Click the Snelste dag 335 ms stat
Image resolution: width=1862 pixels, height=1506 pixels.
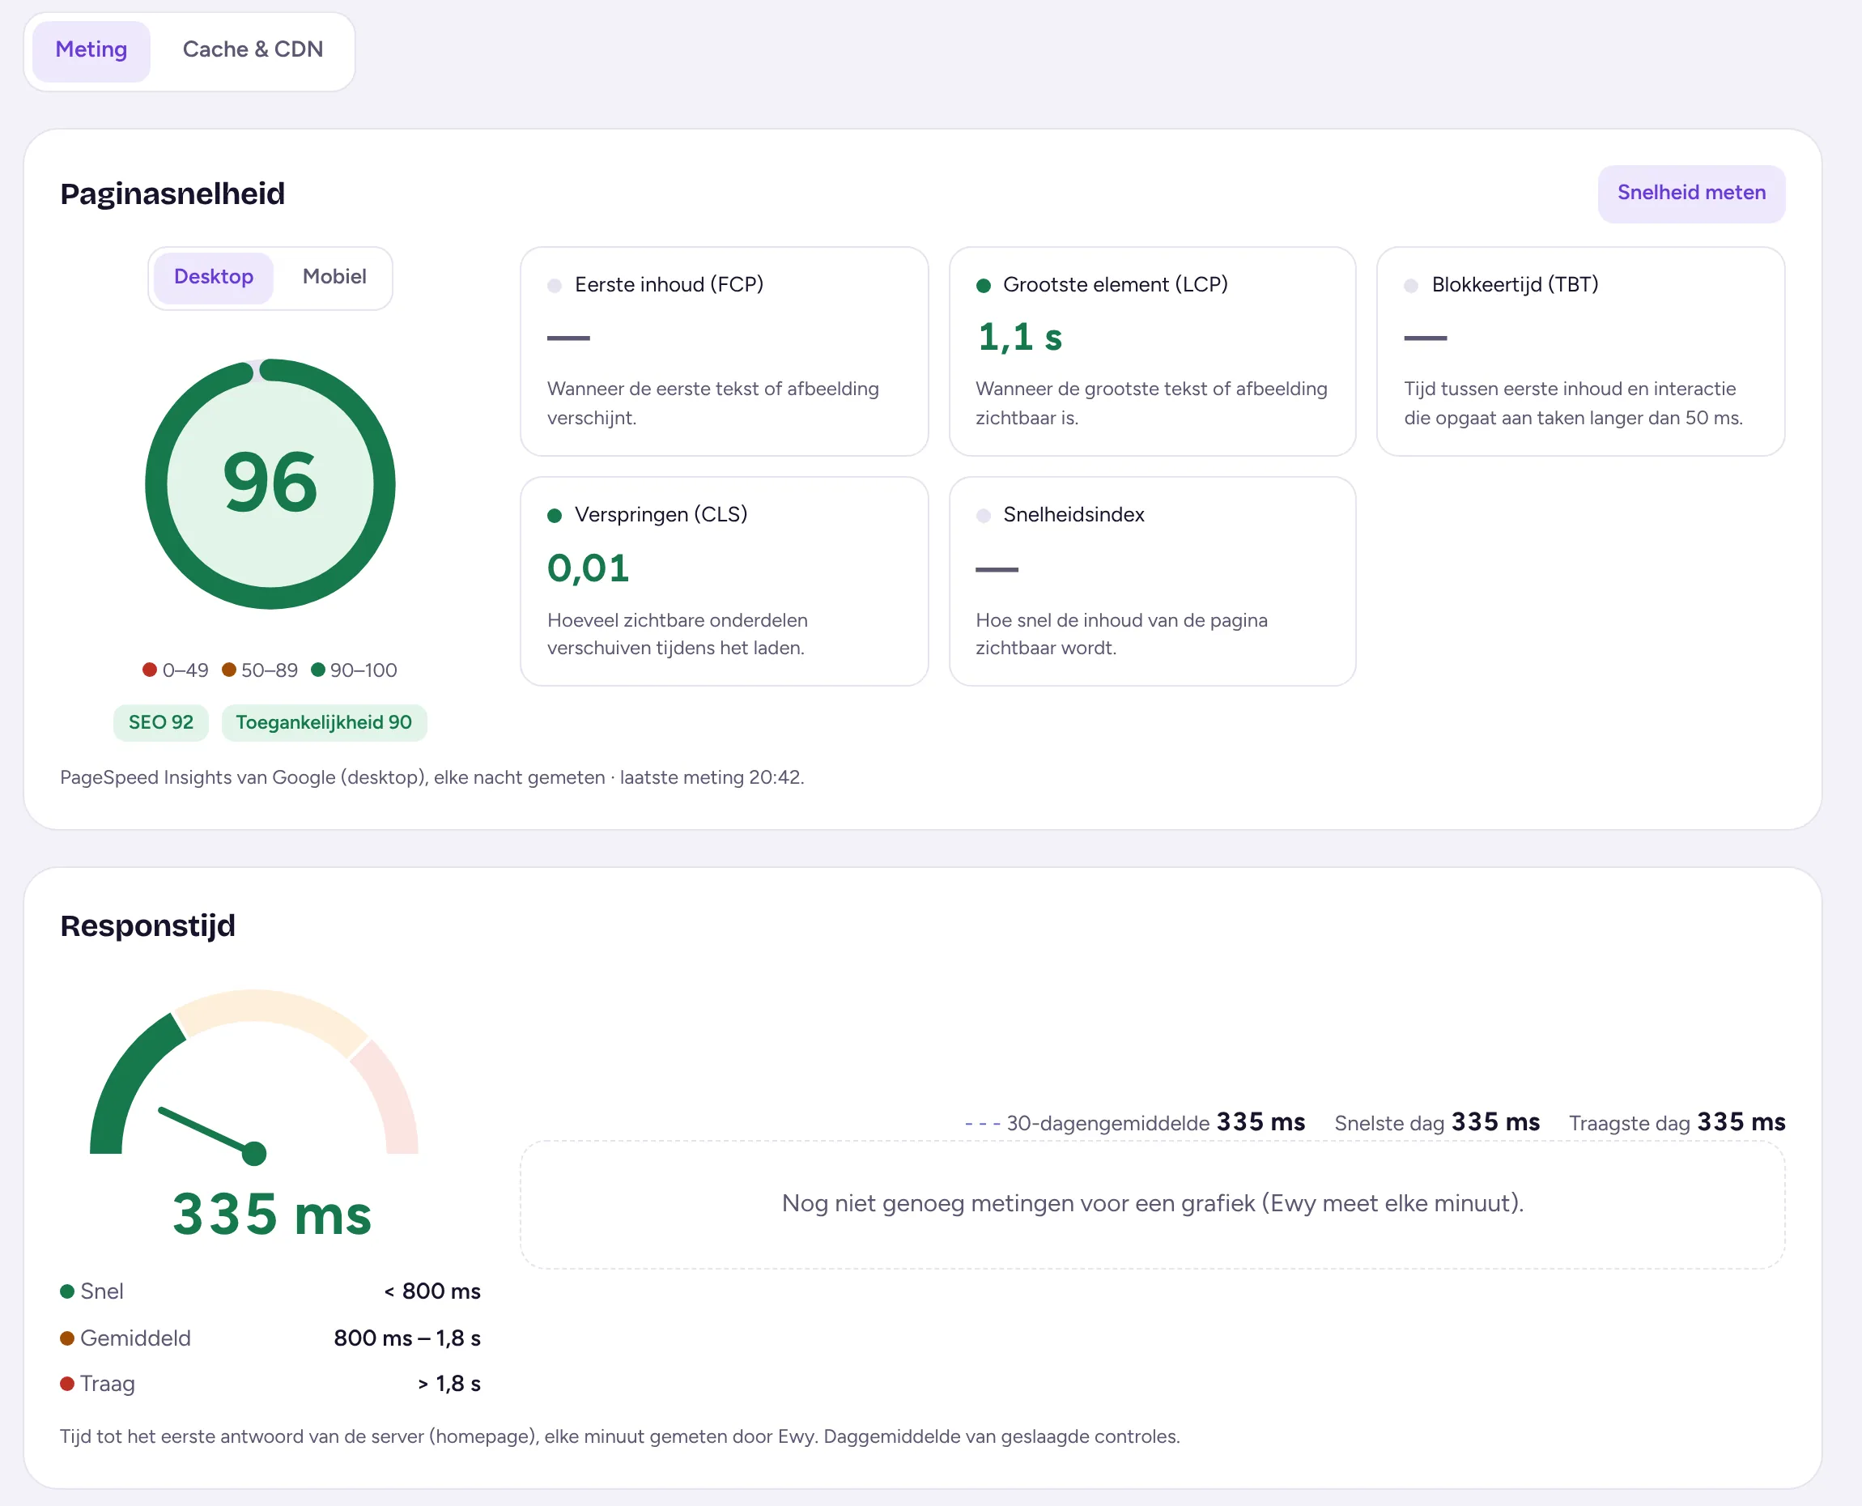point(1437,1122)
